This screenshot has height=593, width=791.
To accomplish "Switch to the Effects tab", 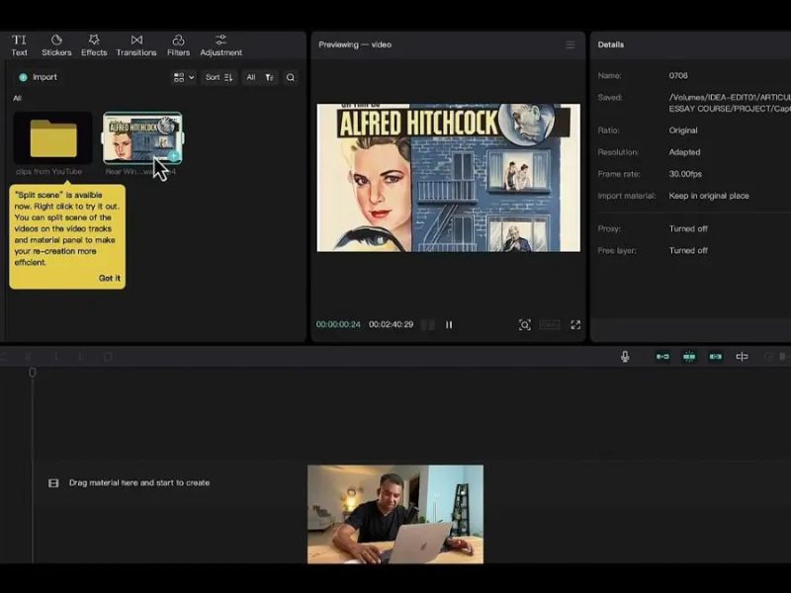I will point(94,45).
